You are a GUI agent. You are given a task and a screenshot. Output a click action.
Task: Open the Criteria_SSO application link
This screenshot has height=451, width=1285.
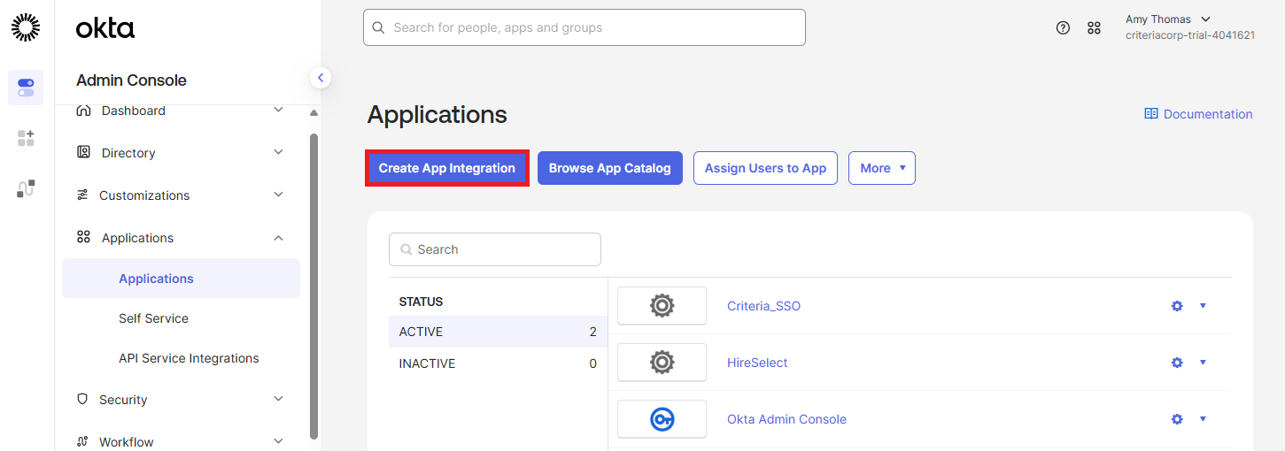point(763,306)
